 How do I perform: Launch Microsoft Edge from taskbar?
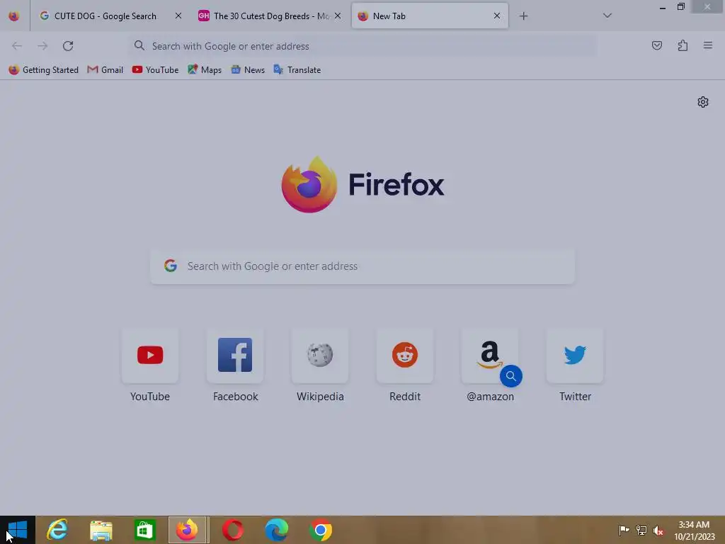277,530
